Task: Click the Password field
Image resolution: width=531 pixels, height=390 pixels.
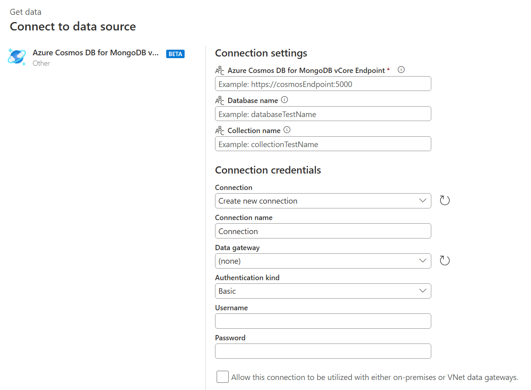Action: point(323,351)
